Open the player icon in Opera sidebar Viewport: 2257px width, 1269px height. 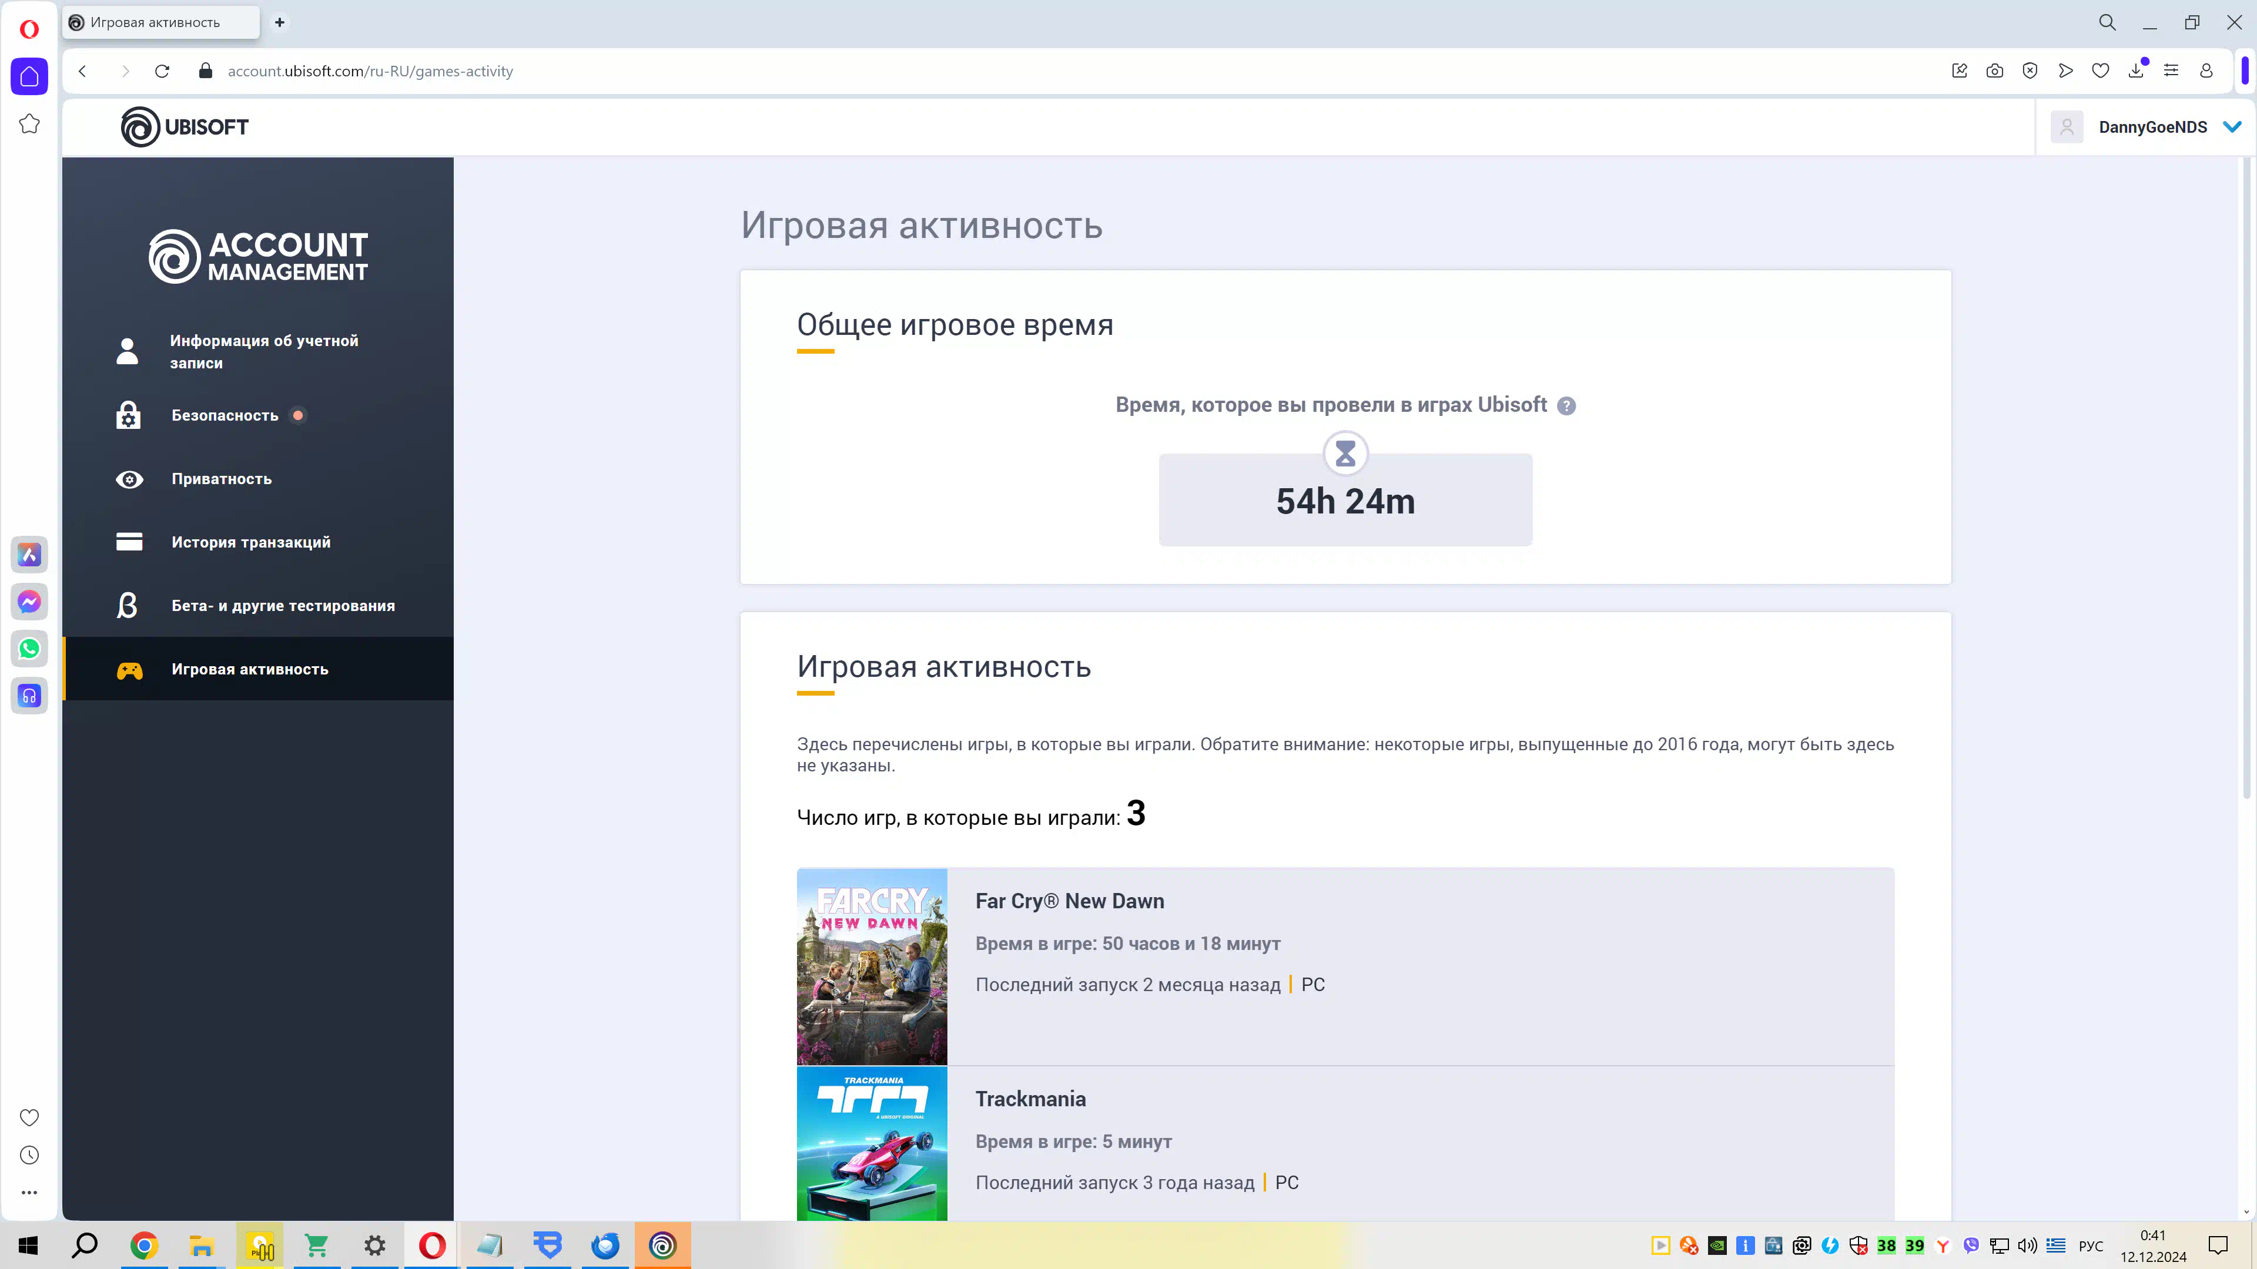[x=29, y=696]
